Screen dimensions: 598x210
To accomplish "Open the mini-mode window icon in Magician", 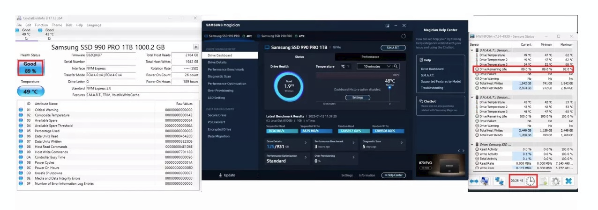I will pyautogui.click(x=388, y=25).
